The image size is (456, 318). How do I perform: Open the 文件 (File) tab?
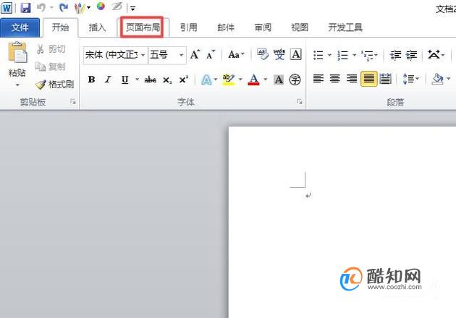click(x=20, y=27)
